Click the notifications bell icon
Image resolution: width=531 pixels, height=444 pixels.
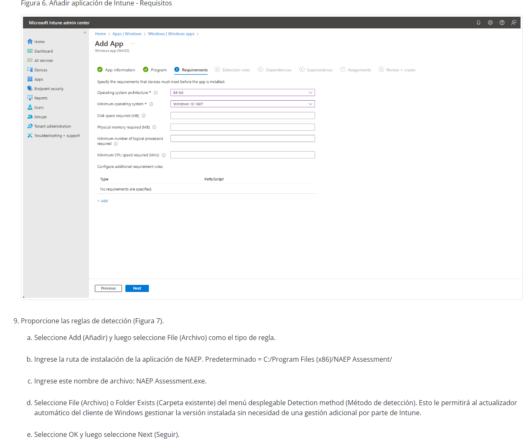coord(478,23)
